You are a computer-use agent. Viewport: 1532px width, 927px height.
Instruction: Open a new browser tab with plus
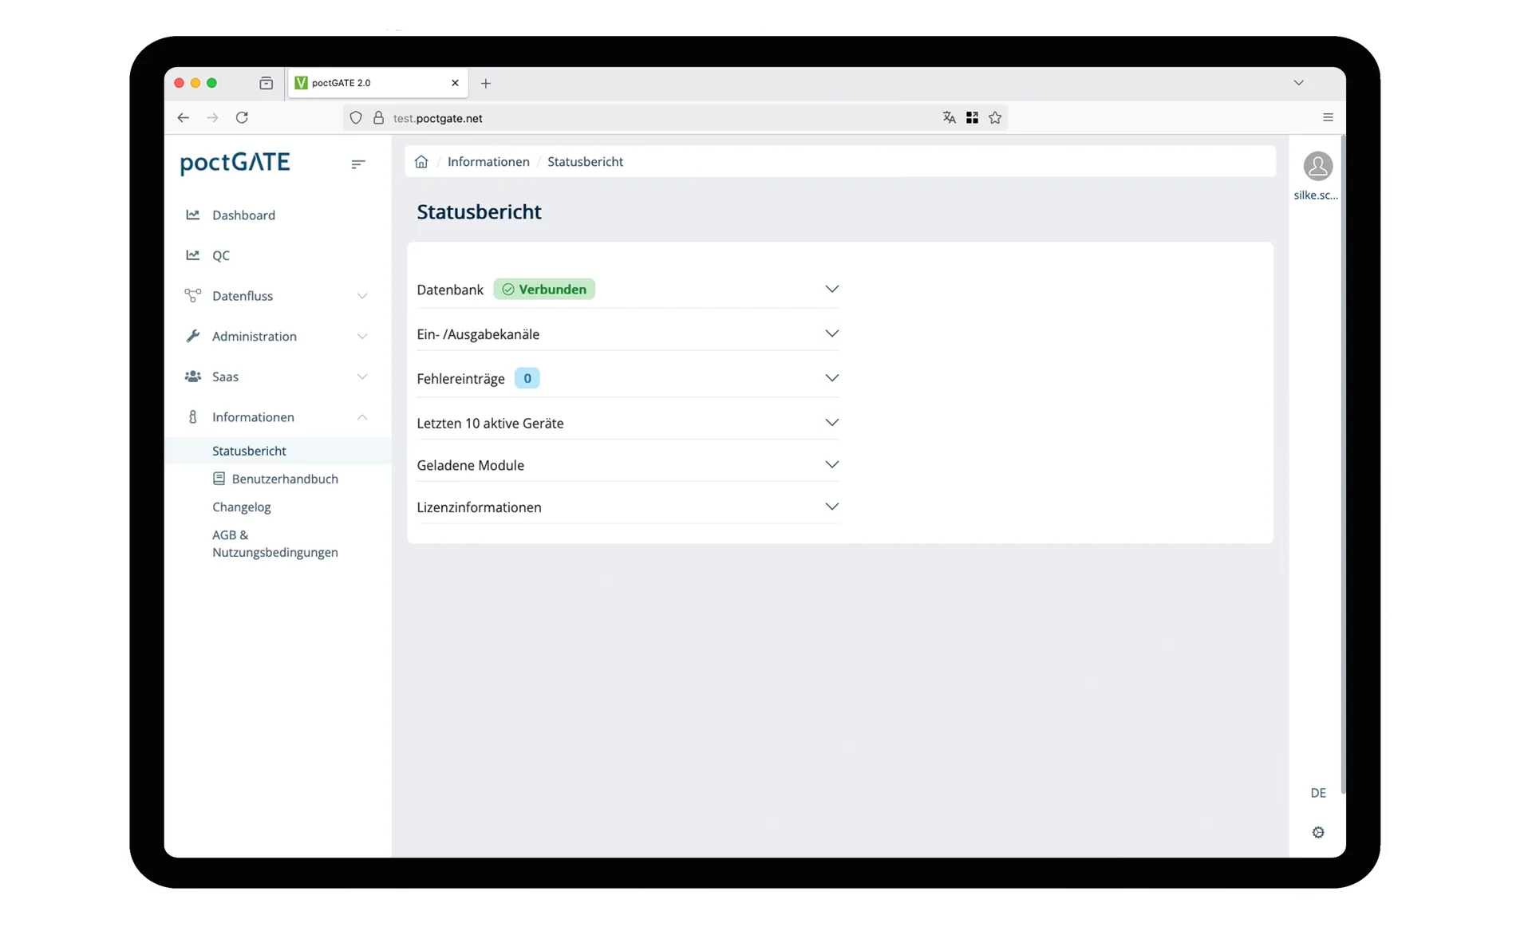pos(485,83)
